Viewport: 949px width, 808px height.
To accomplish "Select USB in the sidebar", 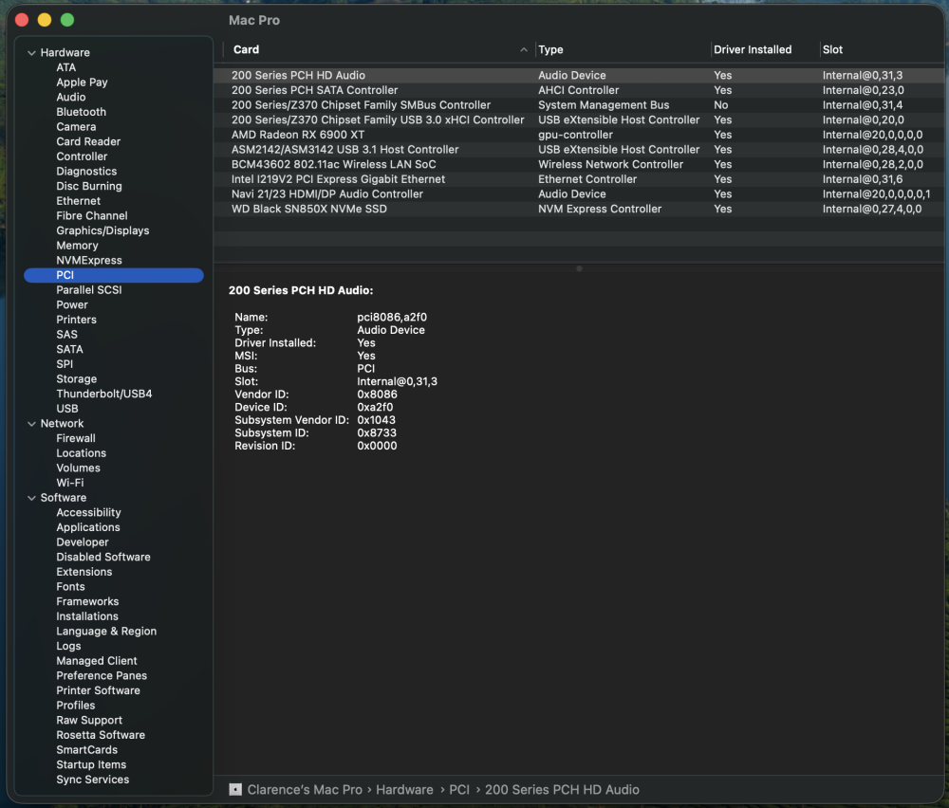I will click(67, 408).
